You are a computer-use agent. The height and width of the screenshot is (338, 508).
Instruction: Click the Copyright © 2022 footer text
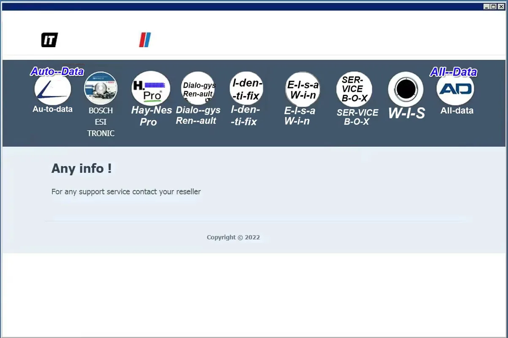point(233,237)
